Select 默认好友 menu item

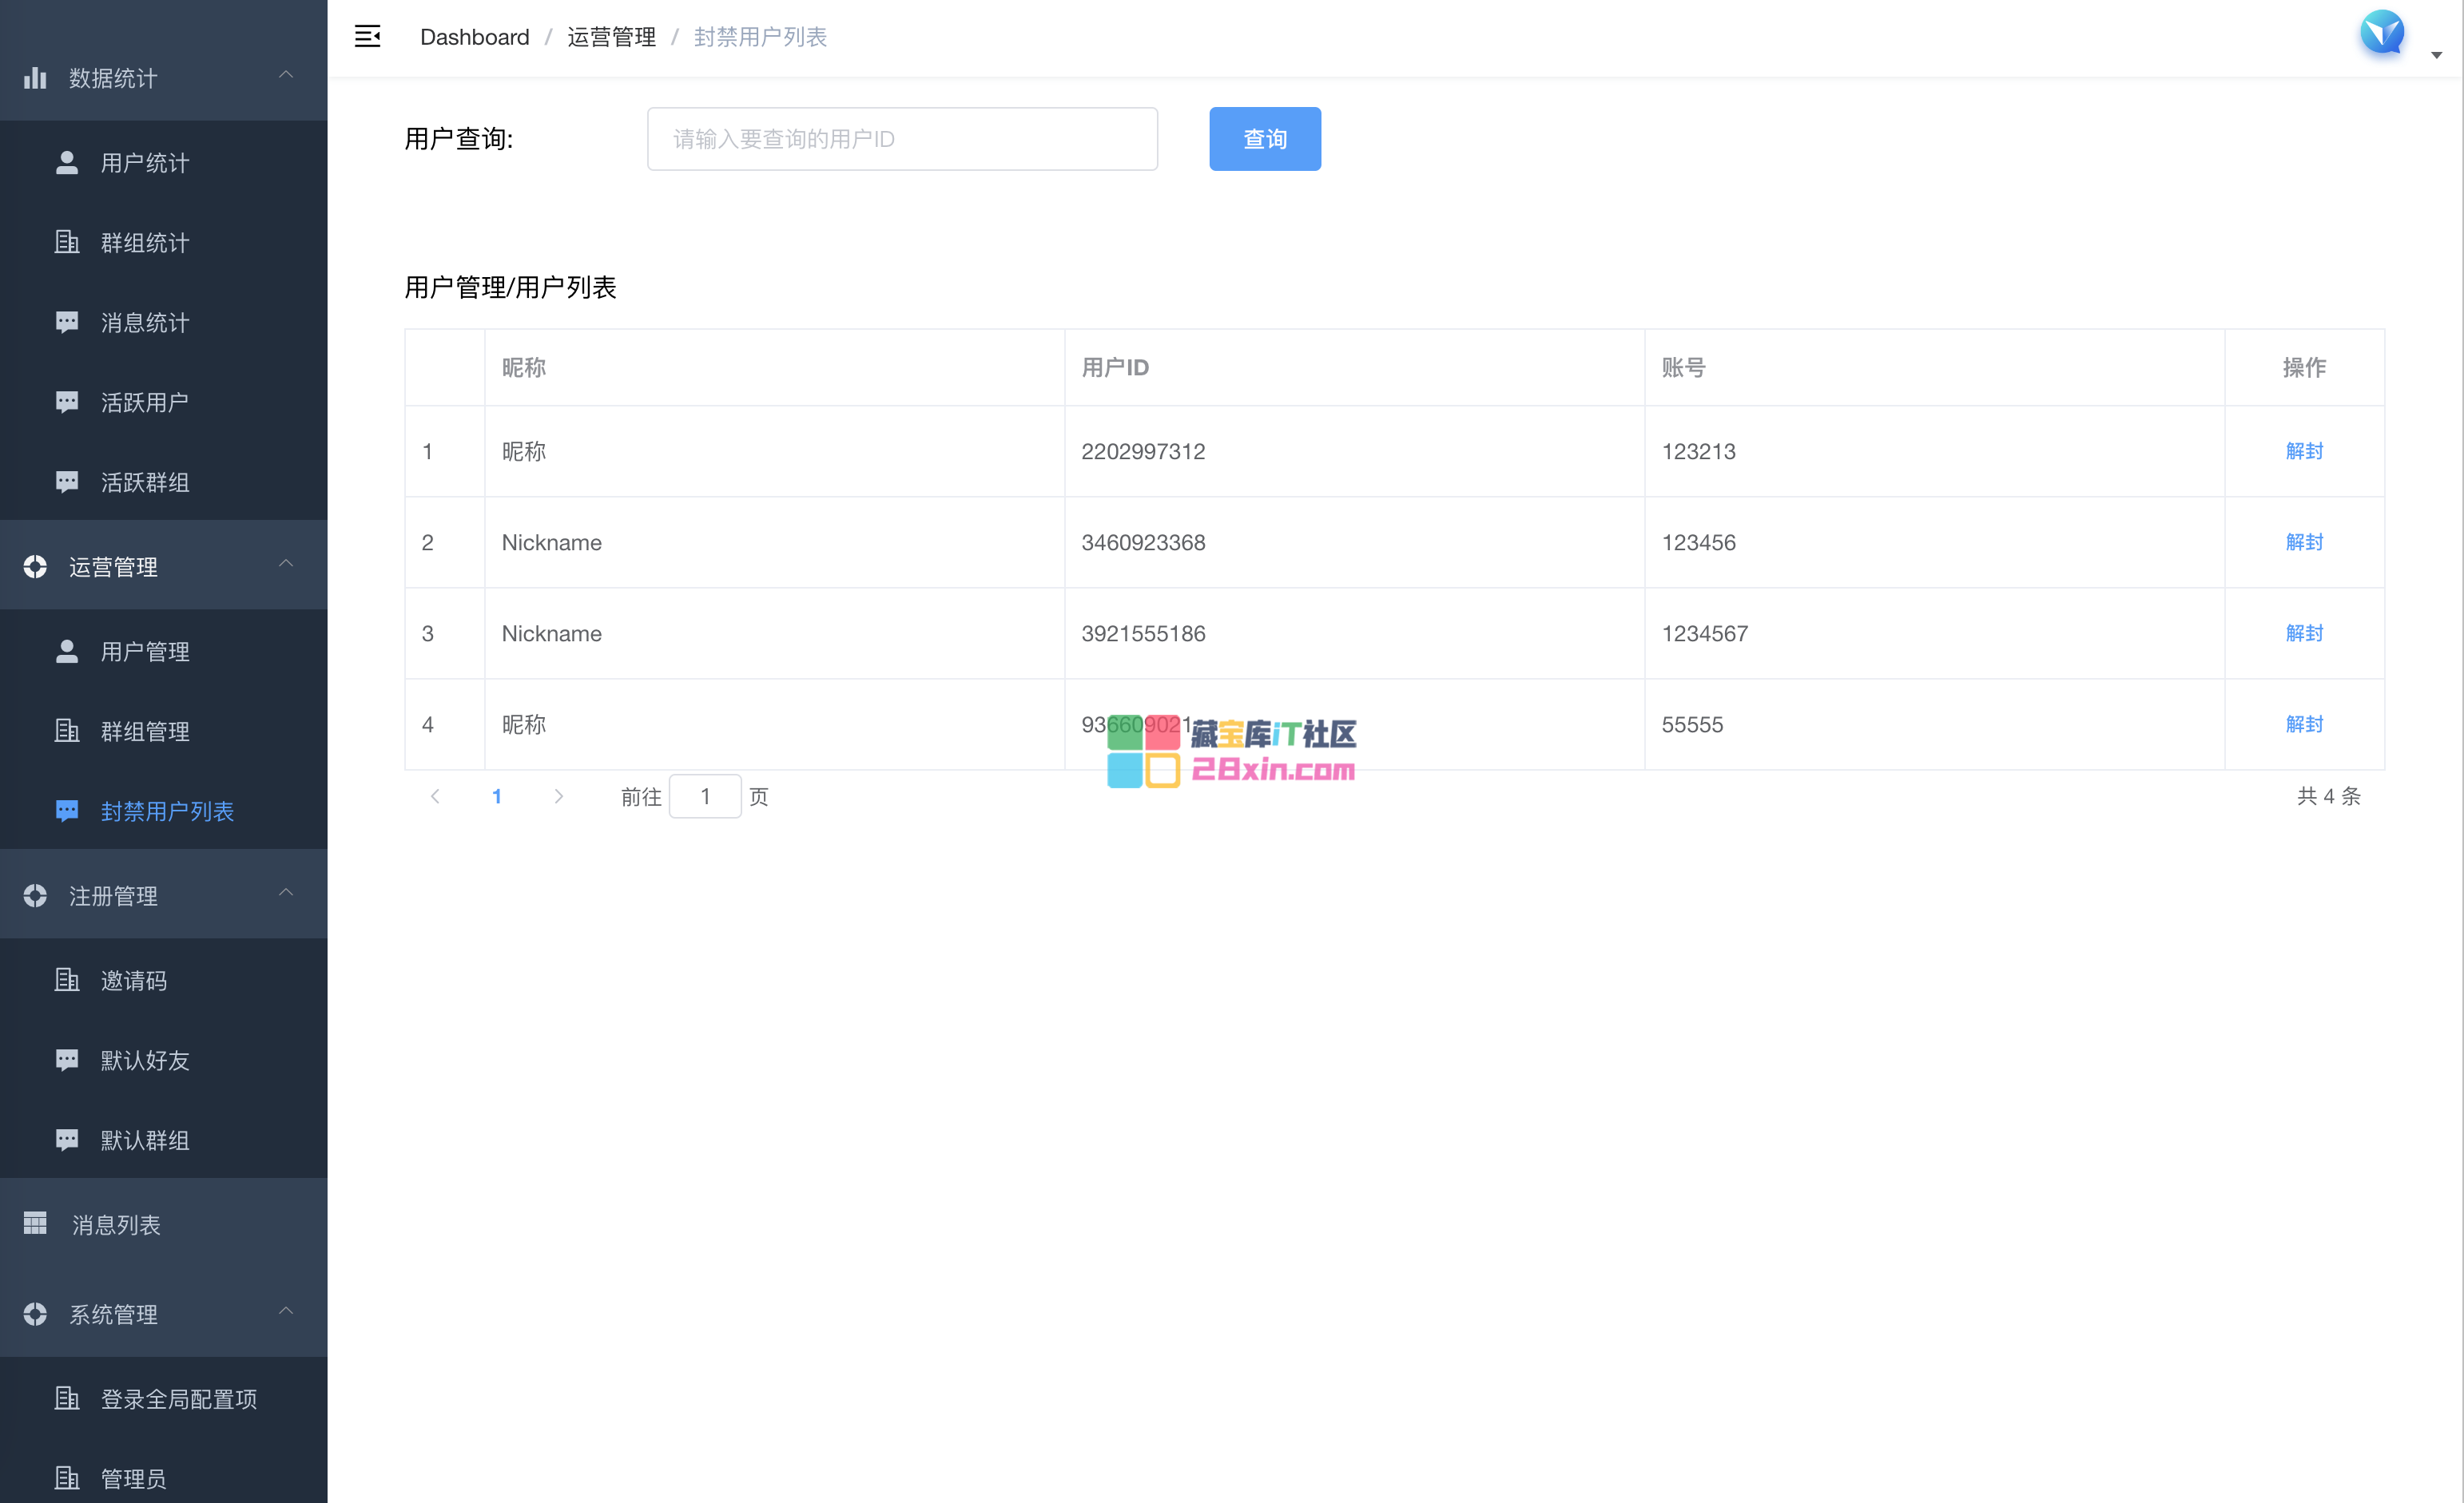point(145,1061)
